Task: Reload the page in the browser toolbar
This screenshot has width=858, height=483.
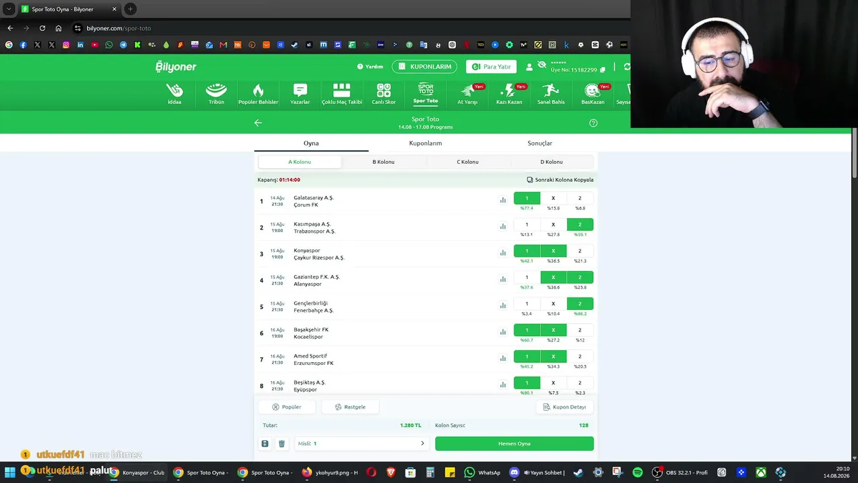Action: (42, 28)
